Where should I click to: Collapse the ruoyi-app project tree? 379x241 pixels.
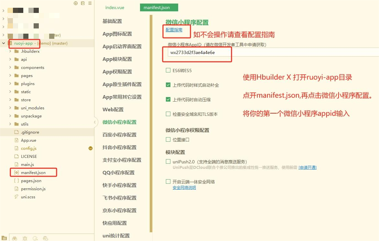4,43
